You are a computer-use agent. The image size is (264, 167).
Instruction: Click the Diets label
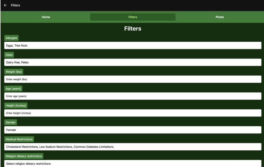pos(9,55)
